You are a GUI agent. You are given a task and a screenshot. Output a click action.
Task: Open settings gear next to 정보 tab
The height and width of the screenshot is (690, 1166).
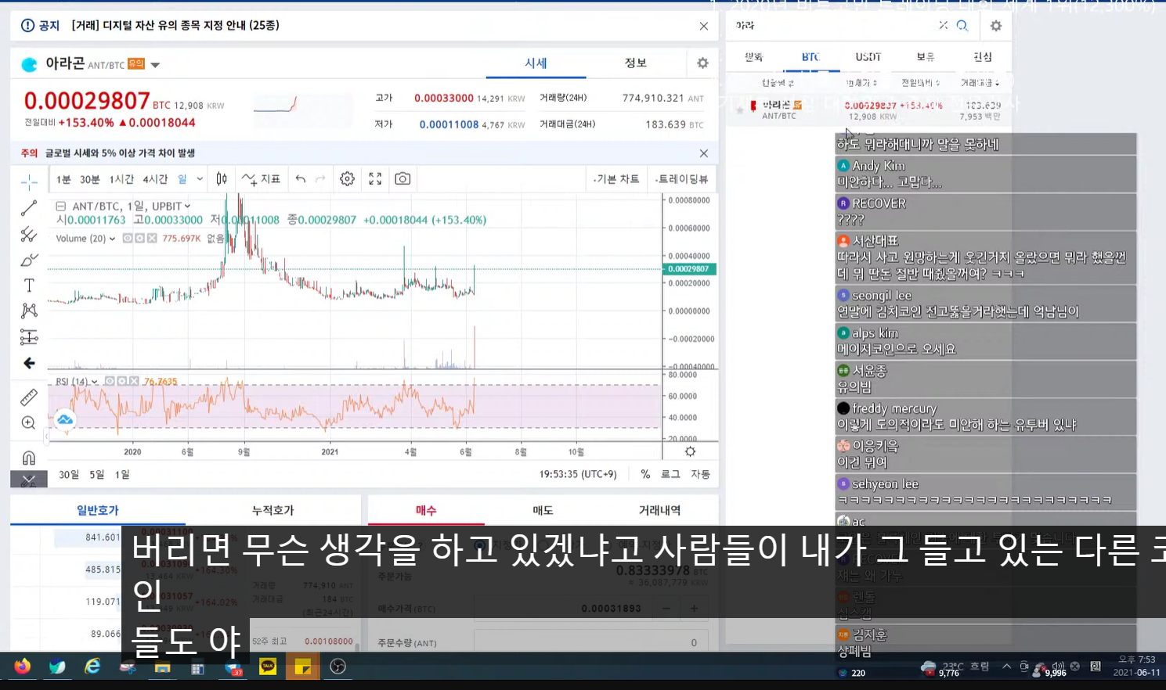[702, 63]
